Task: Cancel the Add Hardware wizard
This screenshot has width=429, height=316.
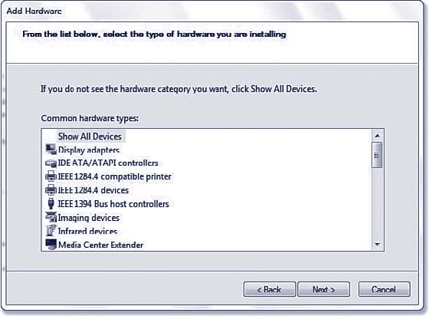Action: point(384,289)
